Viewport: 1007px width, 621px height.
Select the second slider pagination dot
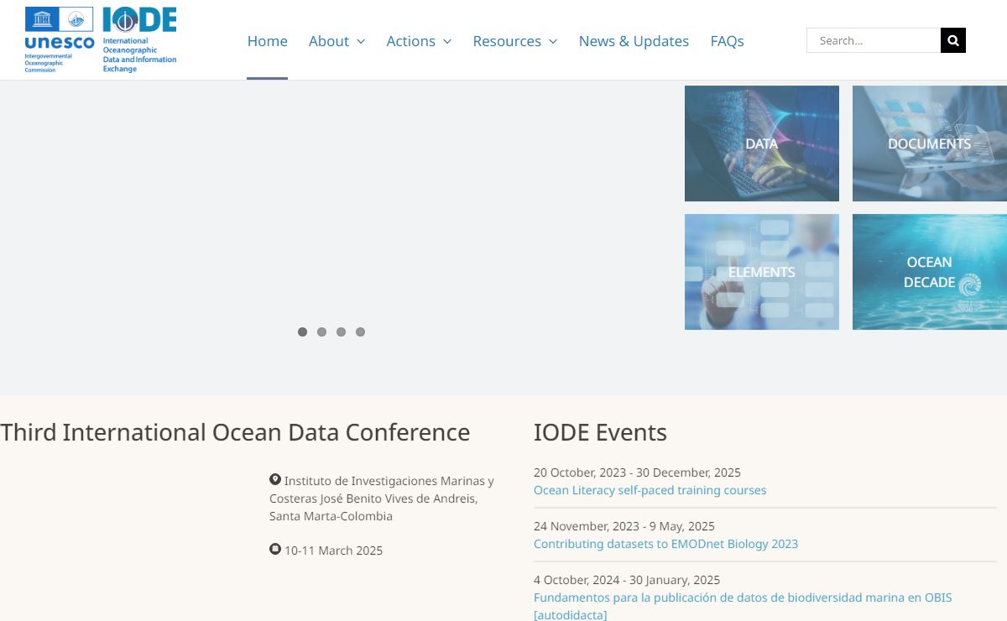point(321,332)
